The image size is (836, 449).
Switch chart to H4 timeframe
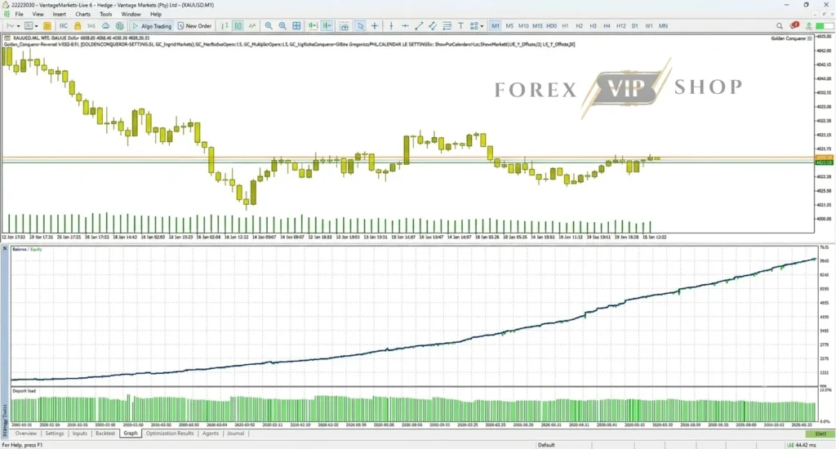[607, 25]
